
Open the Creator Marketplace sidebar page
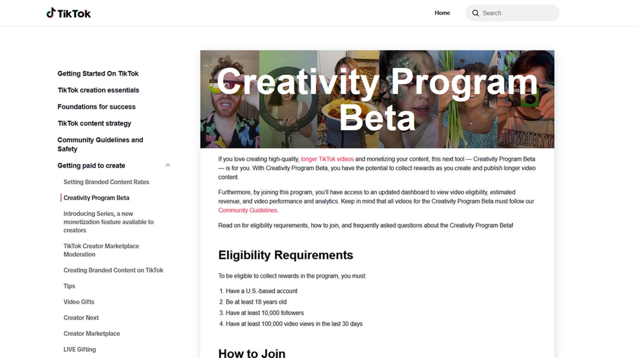point(92,334)
